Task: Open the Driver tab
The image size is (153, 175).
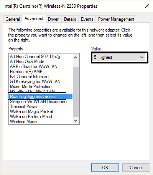Action: tap(53, 19)
